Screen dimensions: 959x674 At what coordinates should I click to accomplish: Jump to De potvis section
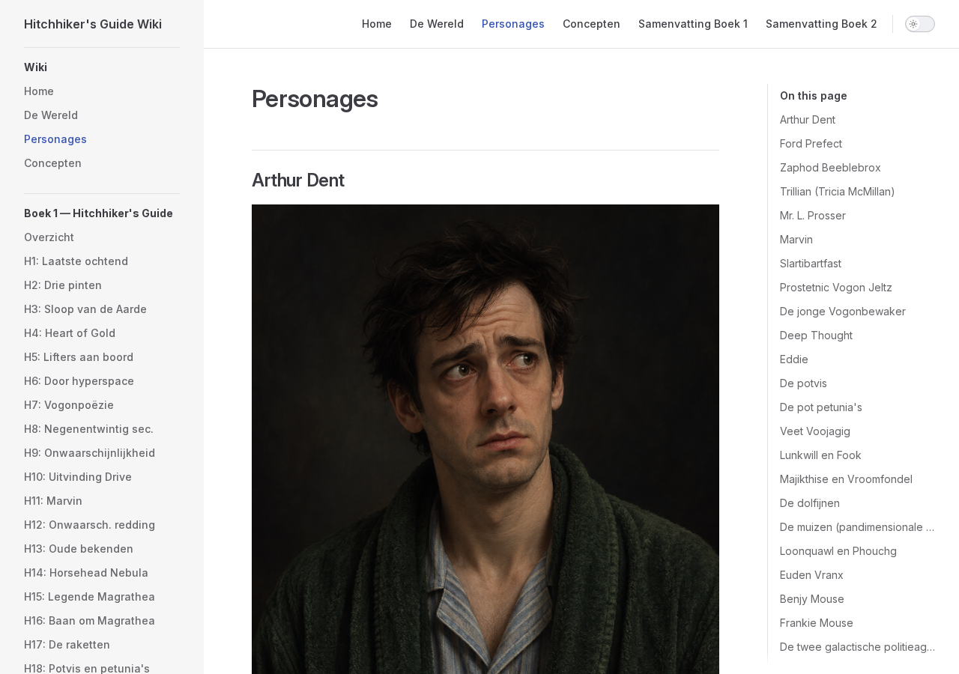click(x=803, y=383)
